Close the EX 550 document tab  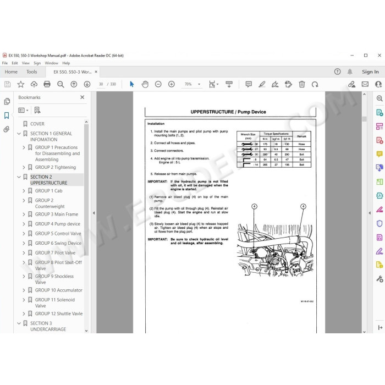point(96,71)
